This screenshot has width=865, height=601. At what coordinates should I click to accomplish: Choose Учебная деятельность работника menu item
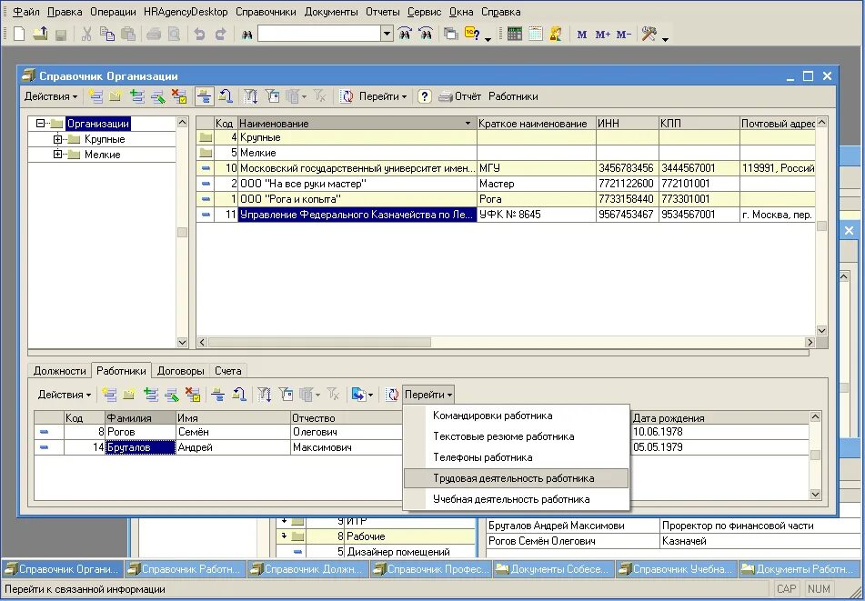516,499
